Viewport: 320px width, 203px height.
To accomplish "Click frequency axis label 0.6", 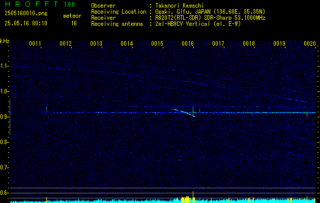I will 5,193.
